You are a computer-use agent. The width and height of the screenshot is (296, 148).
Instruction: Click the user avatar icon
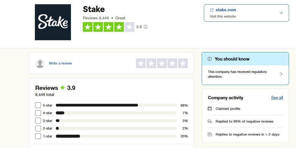click(x=40, y=63)
